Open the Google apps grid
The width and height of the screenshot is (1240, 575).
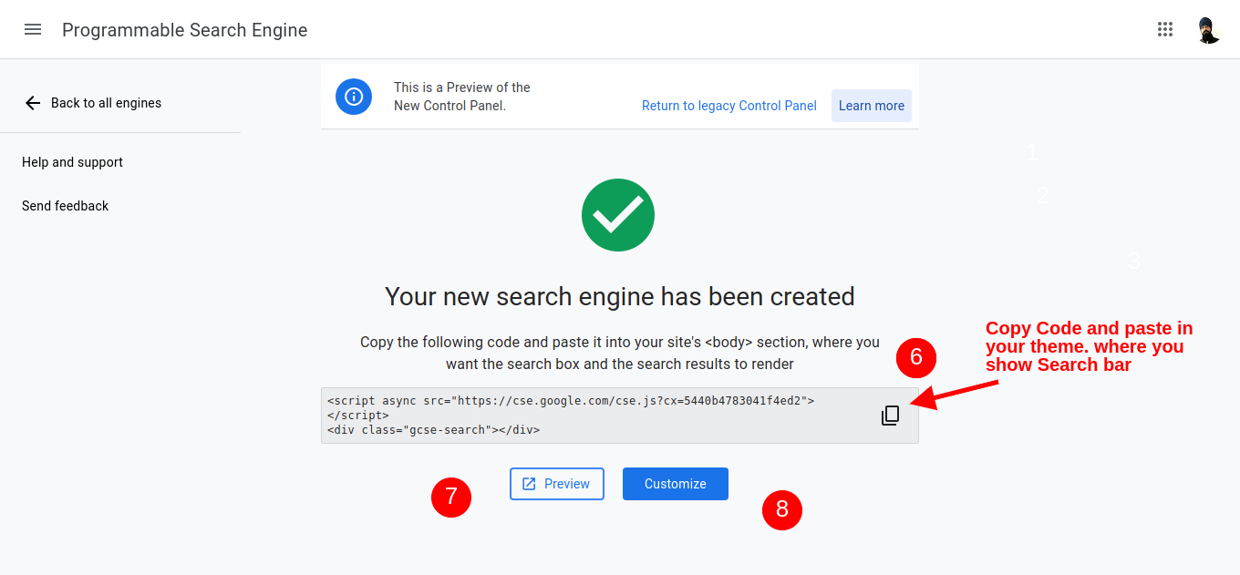[x=1165, y=29]
